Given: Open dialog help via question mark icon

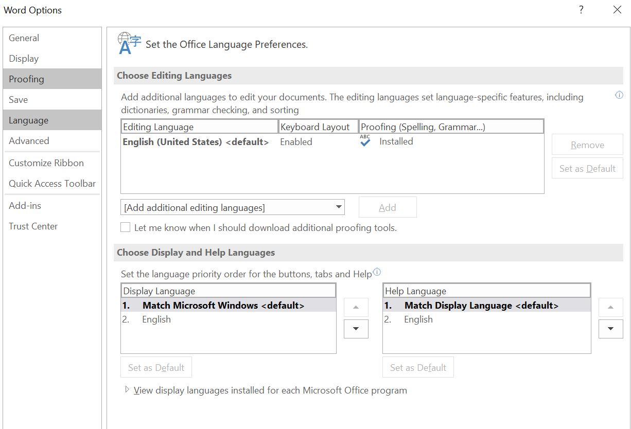Looking at the screenshot, I should (581, 9).
